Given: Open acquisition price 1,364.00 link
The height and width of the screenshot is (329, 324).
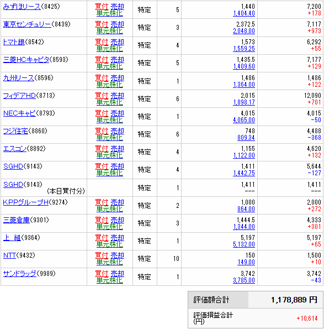Looking at the screenshot, I should (x=244, y=85).
